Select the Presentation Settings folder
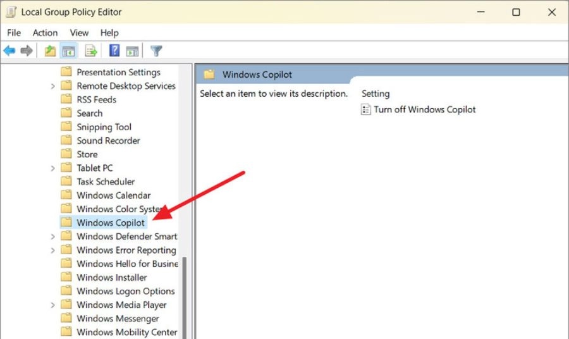Viewport: 569px width, 339px height. (x=118, y=72)
